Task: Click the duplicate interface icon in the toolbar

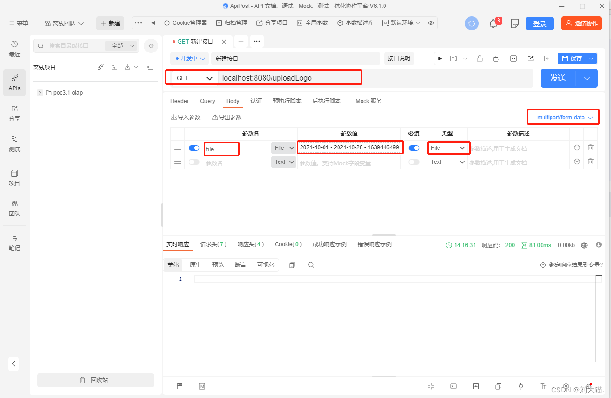Action: [x=497, y=58]
